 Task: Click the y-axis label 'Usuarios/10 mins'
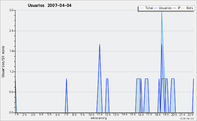(x=3, y=62)
